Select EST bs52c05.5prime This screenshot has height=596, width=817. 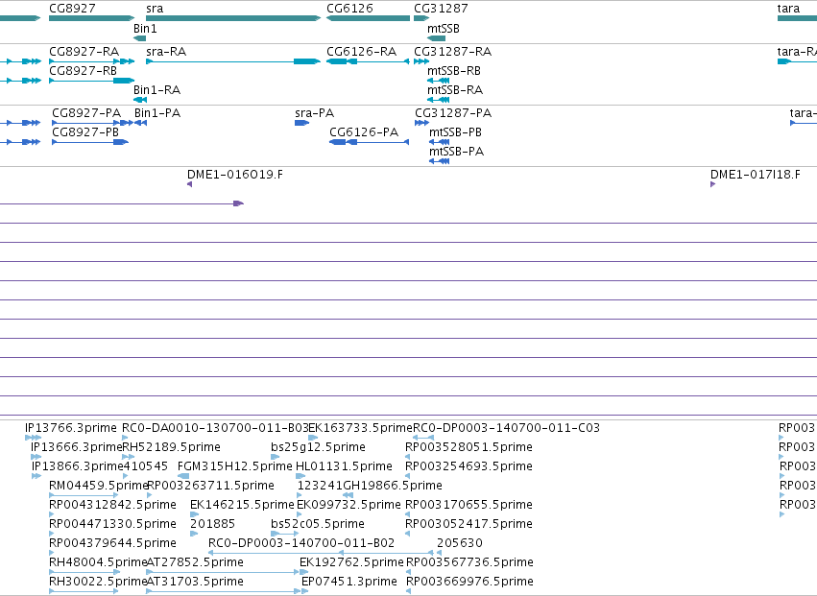coord(285,534)
